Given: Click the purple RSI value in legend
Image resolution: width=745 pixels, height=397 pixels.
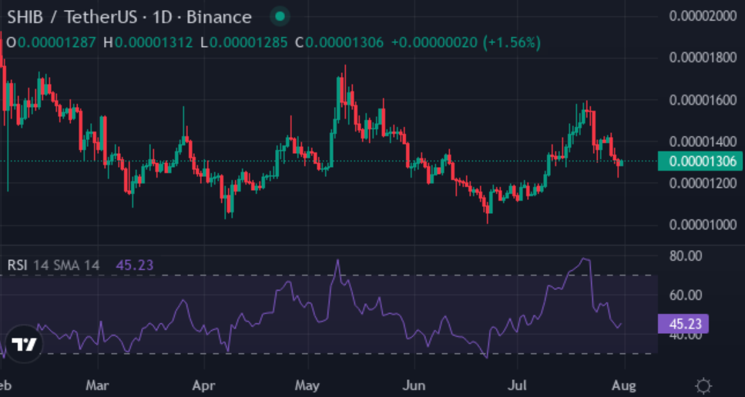Looking at the screenshot, I should [x=135, y=265].
